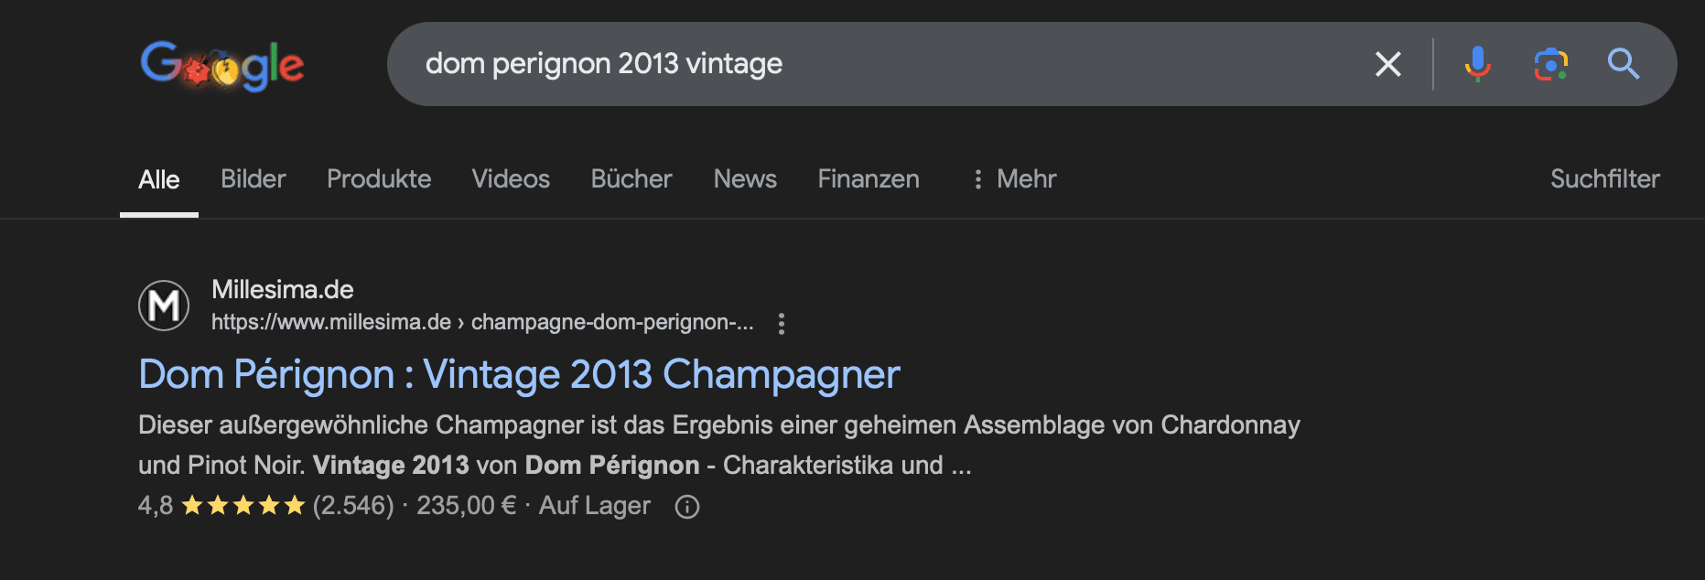The width and height of the screenshot is (1705, 580).
Task: Click the Google doodle logo
Action: pos(222,65)
